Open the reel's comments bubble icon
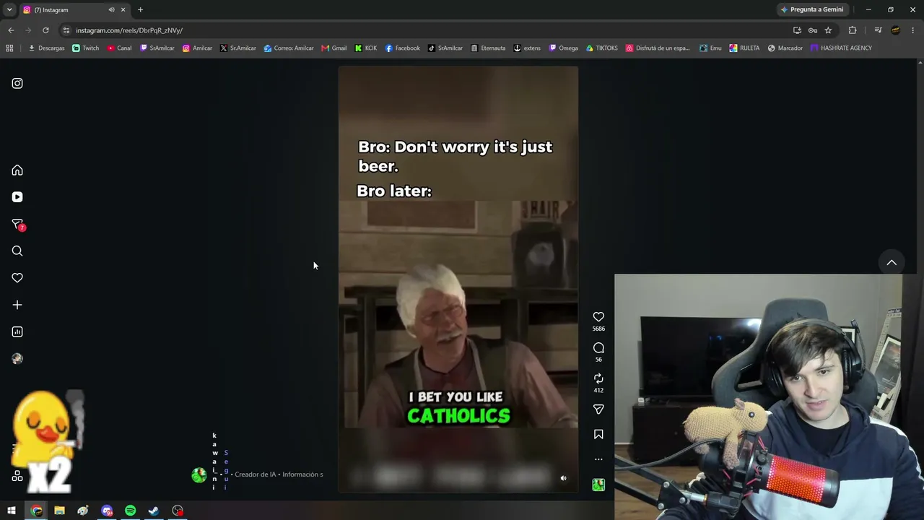 point(598,348)
